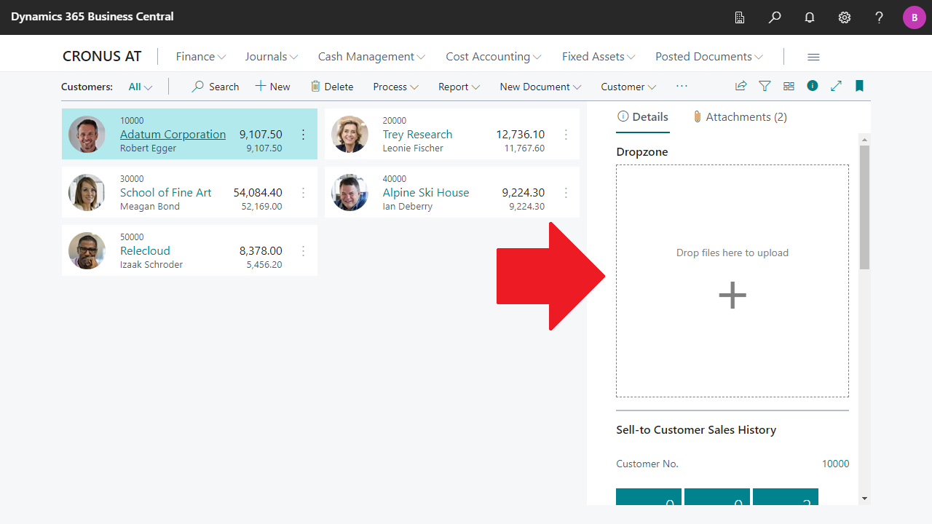The height and width of the screenshot is (524, 932).
Task: Open the search magnifier in top bar
Action: [775, 17]
